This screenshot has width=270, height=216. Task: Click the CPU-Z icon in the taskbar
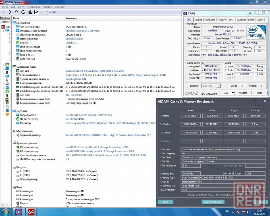pos(19,212)
